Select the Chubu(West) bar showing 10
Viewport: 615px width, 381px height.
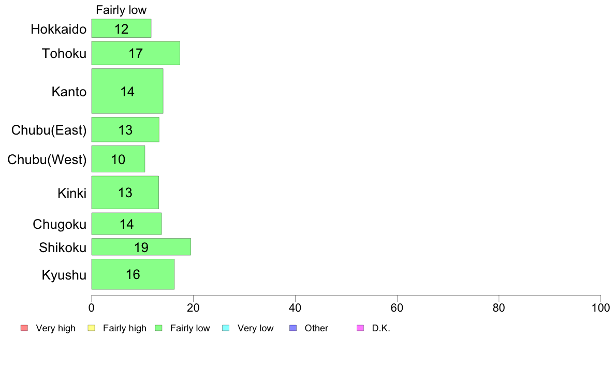pos(118,159)
